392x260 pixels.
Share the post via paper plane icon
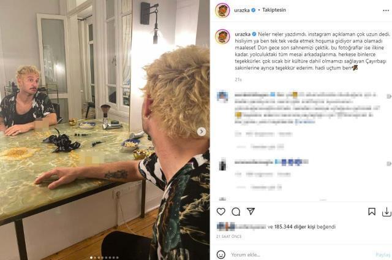click(x=251, y=212)
